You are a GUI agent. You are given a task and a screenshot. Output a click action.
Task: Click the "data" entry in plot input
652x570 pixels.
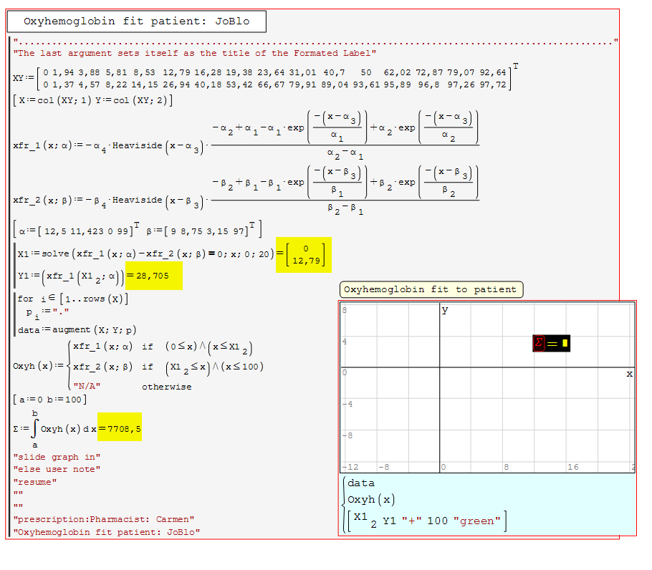361,483
